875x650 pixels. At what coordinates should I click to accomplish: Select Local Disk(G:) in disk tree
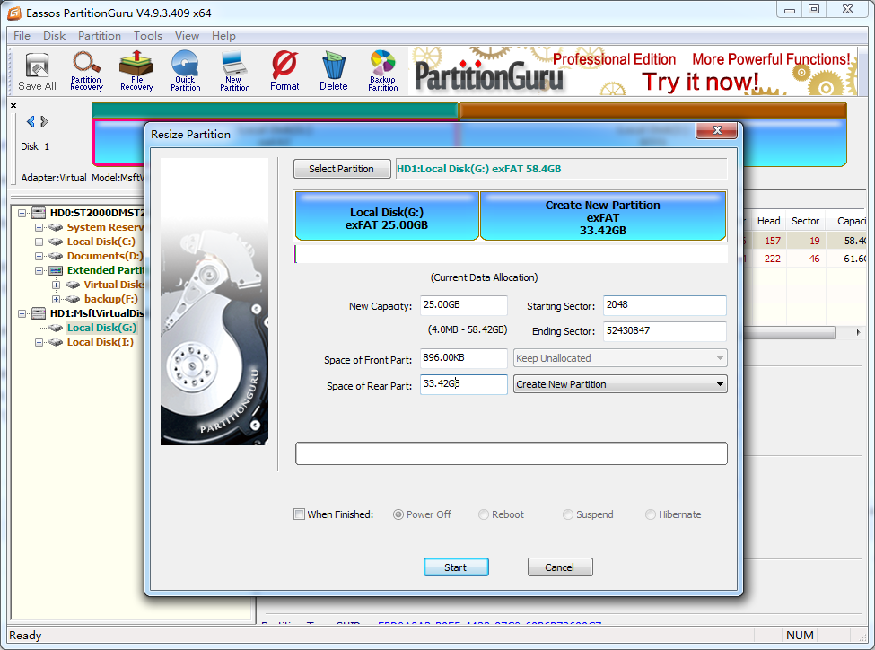tap(101, 328)
